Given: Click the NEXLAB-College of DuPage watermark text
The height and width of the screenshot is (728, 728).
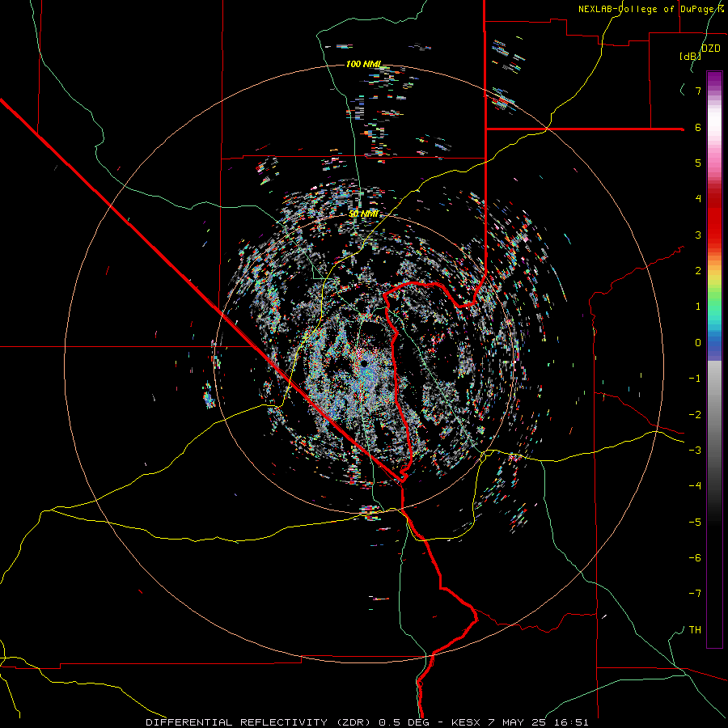Looking at the screenshot, I should tap(650, 9).
